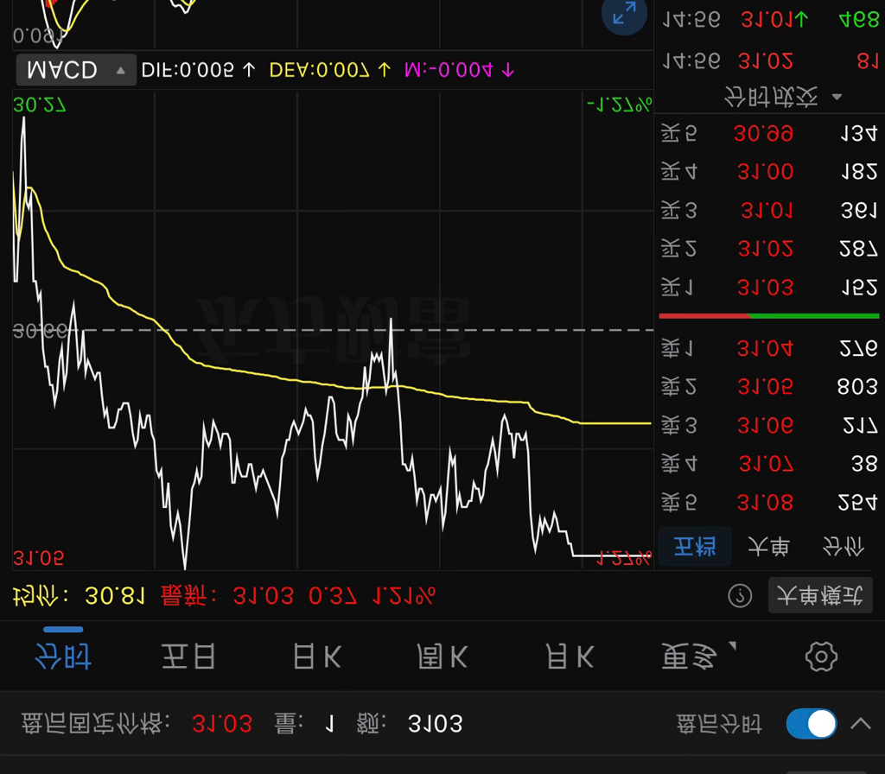Open the 分时成交 dropdown arrow
The height and width of the screenshot is (774, 885).
(x=837, y=97)
